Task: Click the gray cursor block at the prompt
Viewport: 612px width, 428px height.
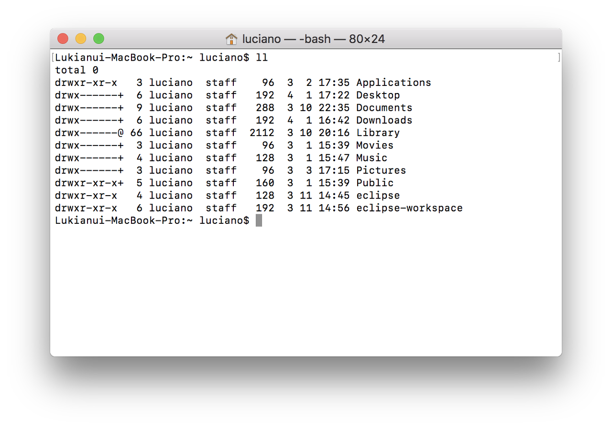Action: [x=259, y=220]
